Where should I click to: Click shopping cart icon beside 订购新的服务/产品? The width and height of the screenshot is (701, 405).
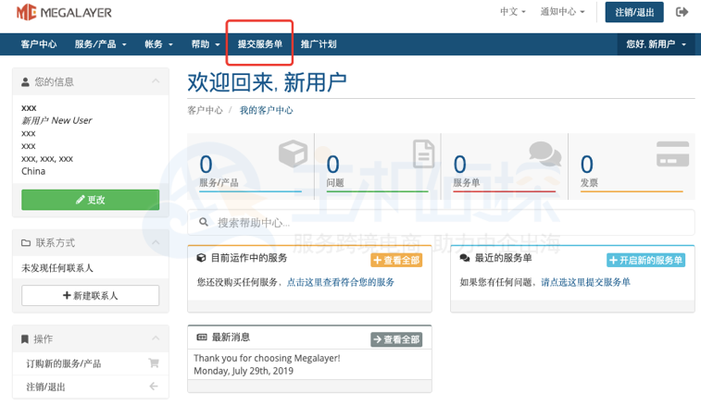point(154,363)
